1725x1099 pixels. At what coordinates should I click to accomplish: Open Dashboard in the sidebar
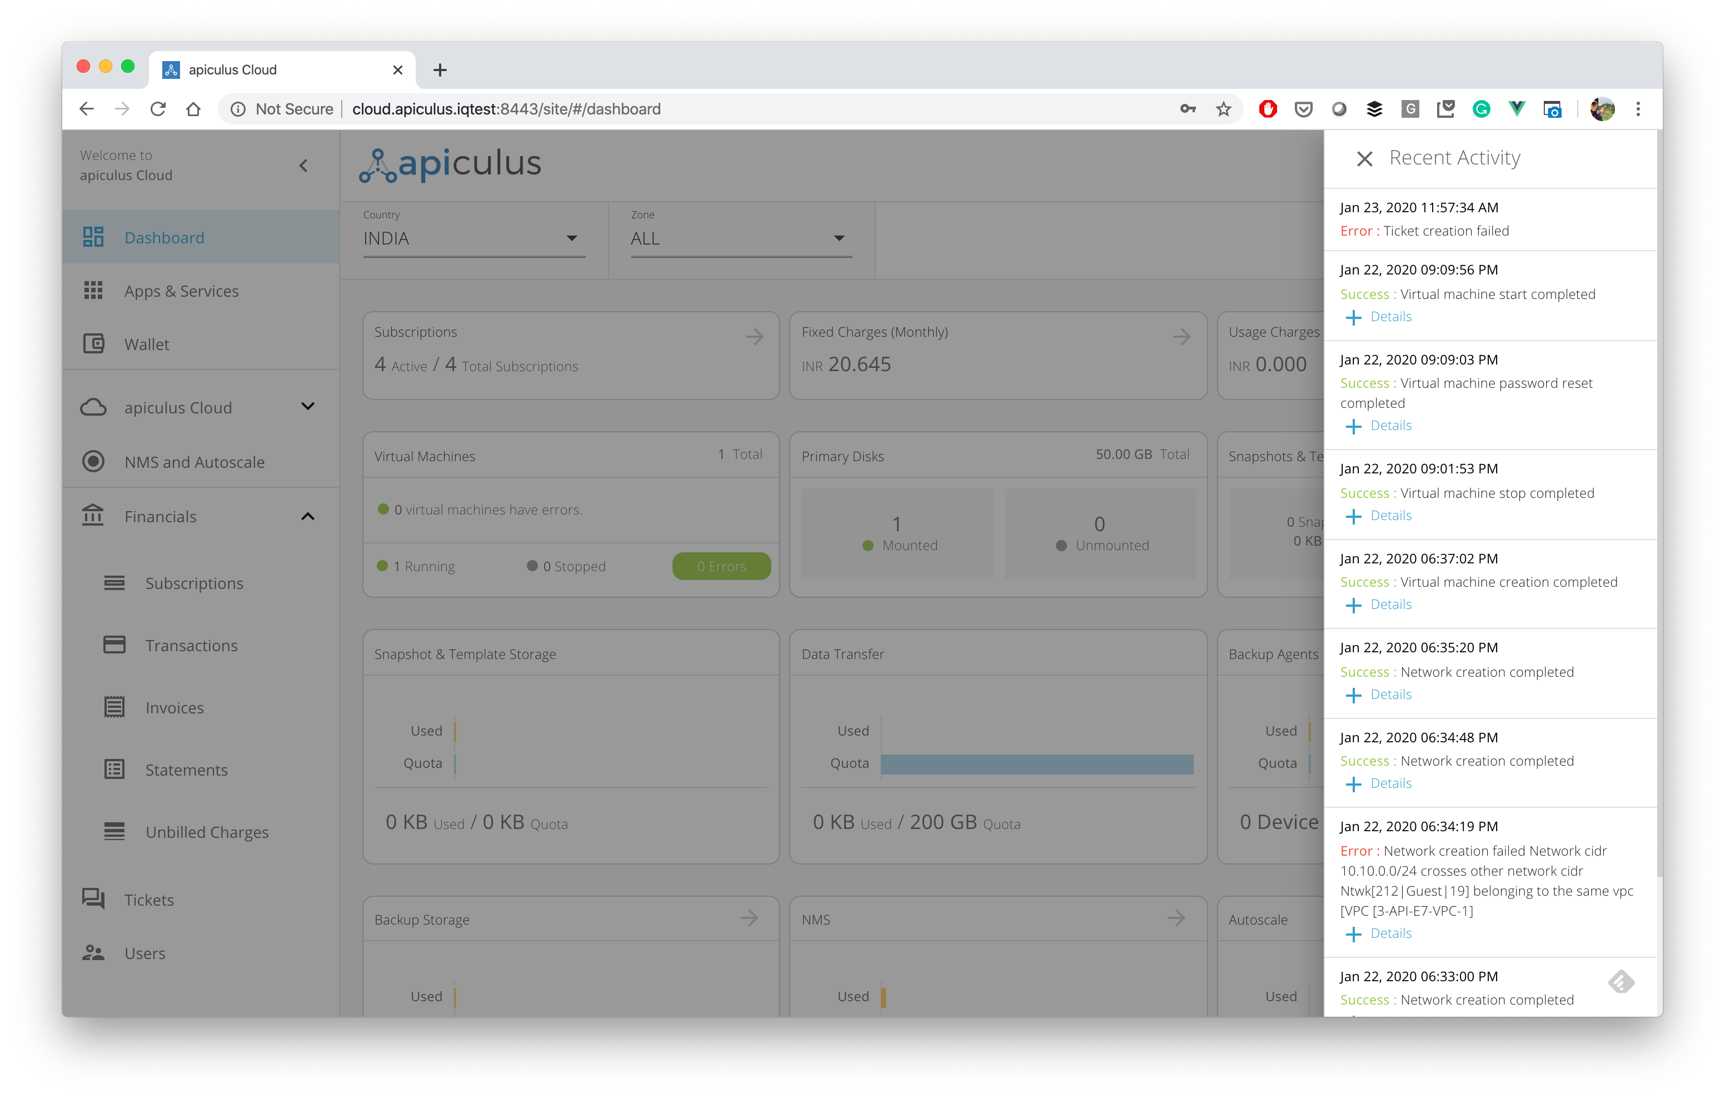[201, 237]
